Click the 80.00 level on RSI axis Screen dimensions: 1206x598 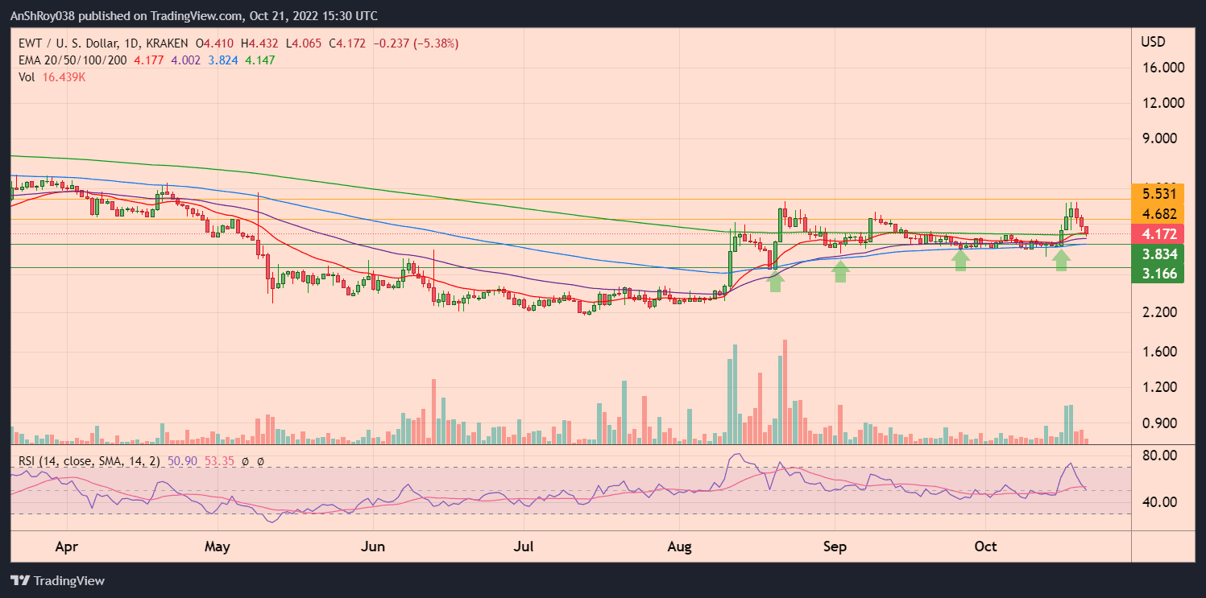coord(1159,455)
